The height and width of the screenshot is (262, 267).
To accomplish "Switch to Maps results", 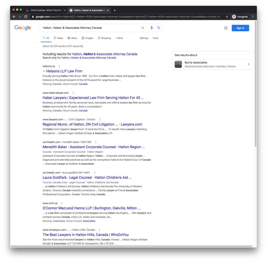I will (x=58, y=38).
